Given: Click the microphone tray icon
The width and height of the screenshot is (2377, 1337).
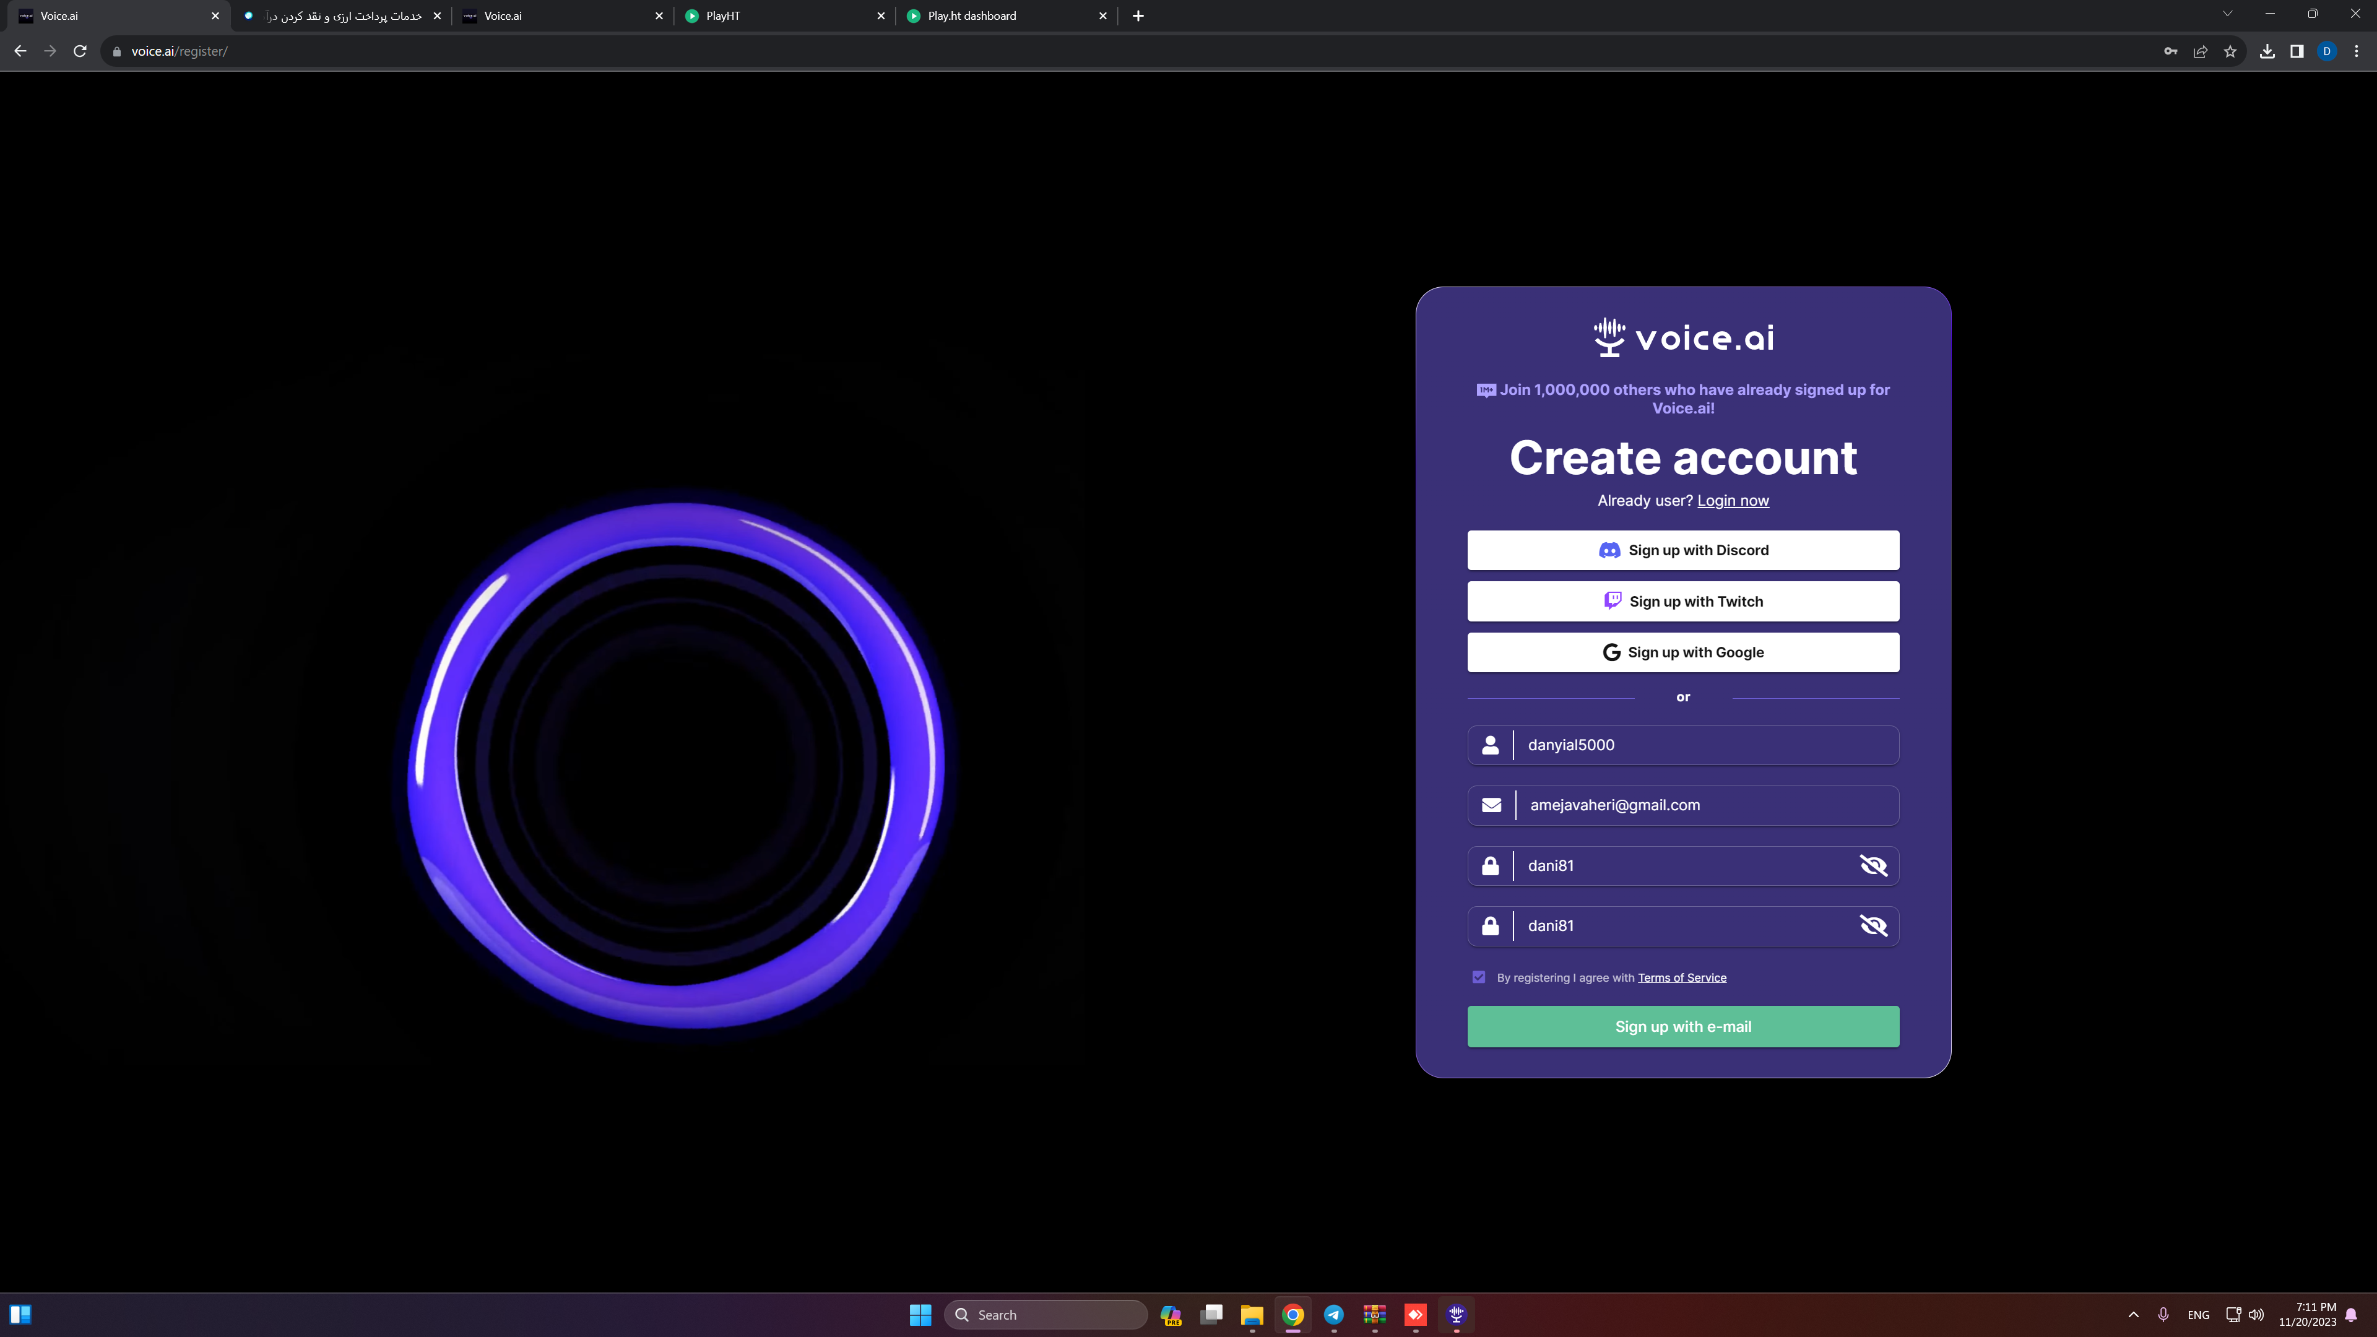Looking at the screenshot, I should 2163,1315.
